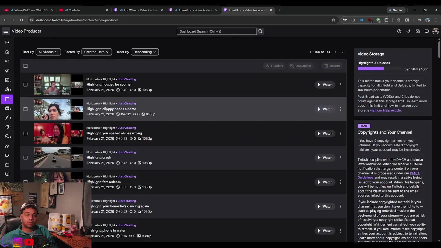Click the search magnifier button
The image size is (441, 248).
pyautogui.click(x=260, y=31)
